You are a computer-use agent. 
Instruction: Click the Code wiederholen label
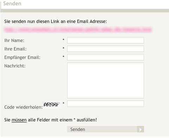(x=24, y=107)
